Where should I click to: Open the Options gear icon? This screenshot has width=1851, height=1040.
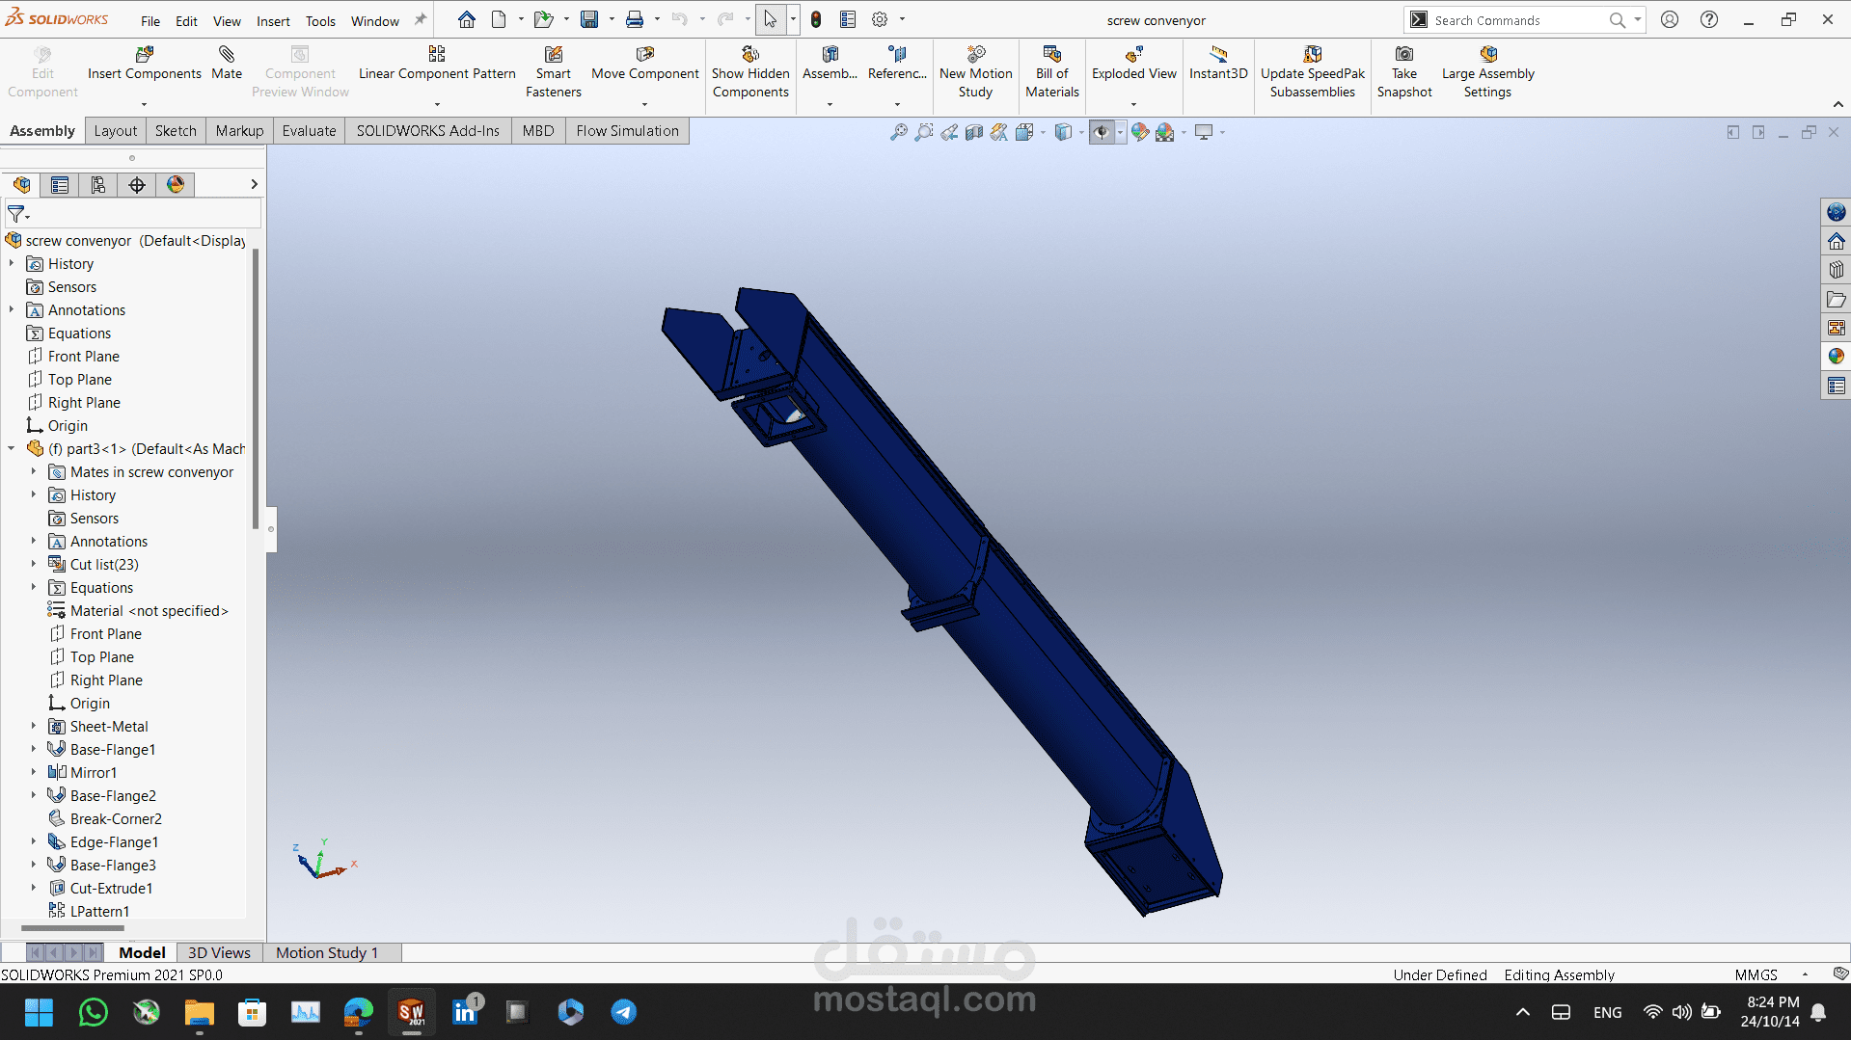[880, 19]
